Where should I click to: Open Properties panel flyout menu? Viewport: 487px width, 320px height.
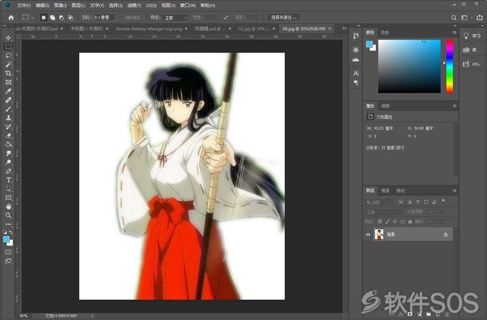455,106
